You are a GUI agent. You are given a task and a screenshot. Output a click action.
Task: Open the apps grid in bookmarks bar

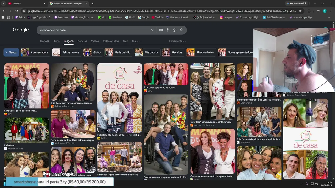8,17
